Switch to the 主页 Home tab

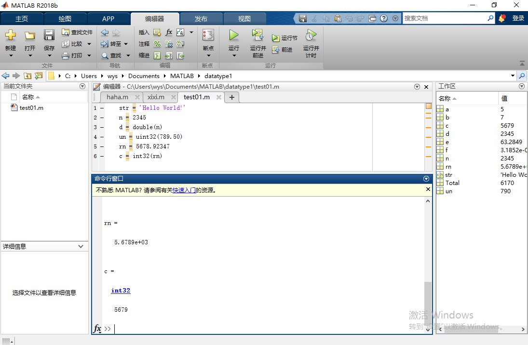22,19
